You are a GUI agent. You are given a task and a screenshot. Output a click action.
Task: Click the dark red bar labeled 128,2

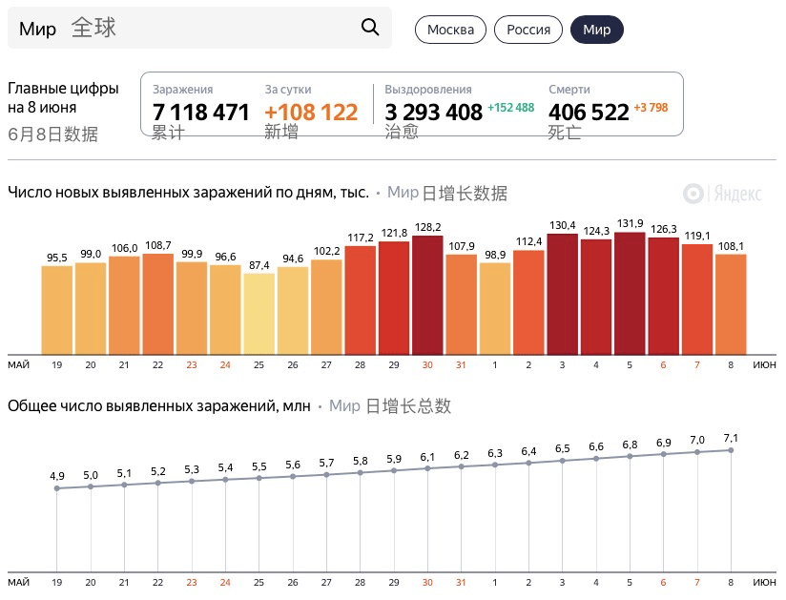[427, 293]
